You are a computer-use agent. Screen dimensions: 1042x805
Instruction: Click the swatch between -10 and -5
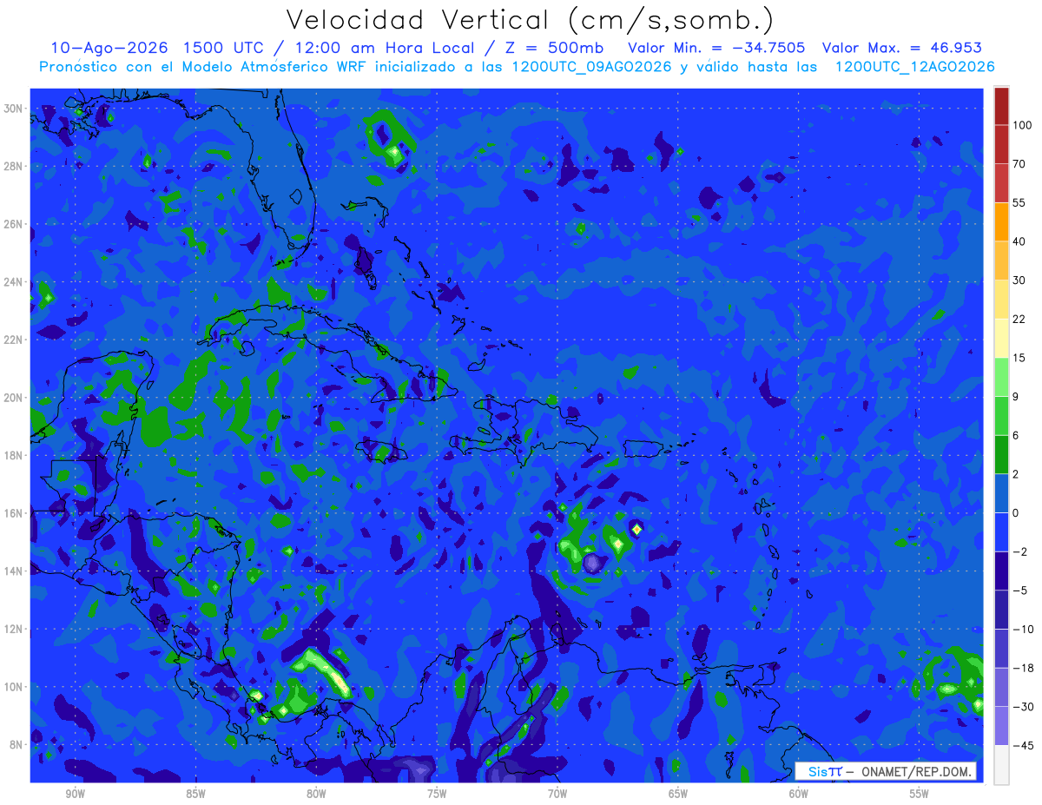[1001, 609]
